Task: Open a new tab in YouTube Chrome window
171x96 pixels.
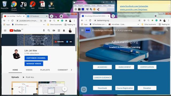Action: click(52, 16)
